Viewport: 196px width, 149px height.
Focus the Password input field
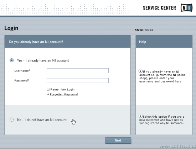tap(78, 81)
